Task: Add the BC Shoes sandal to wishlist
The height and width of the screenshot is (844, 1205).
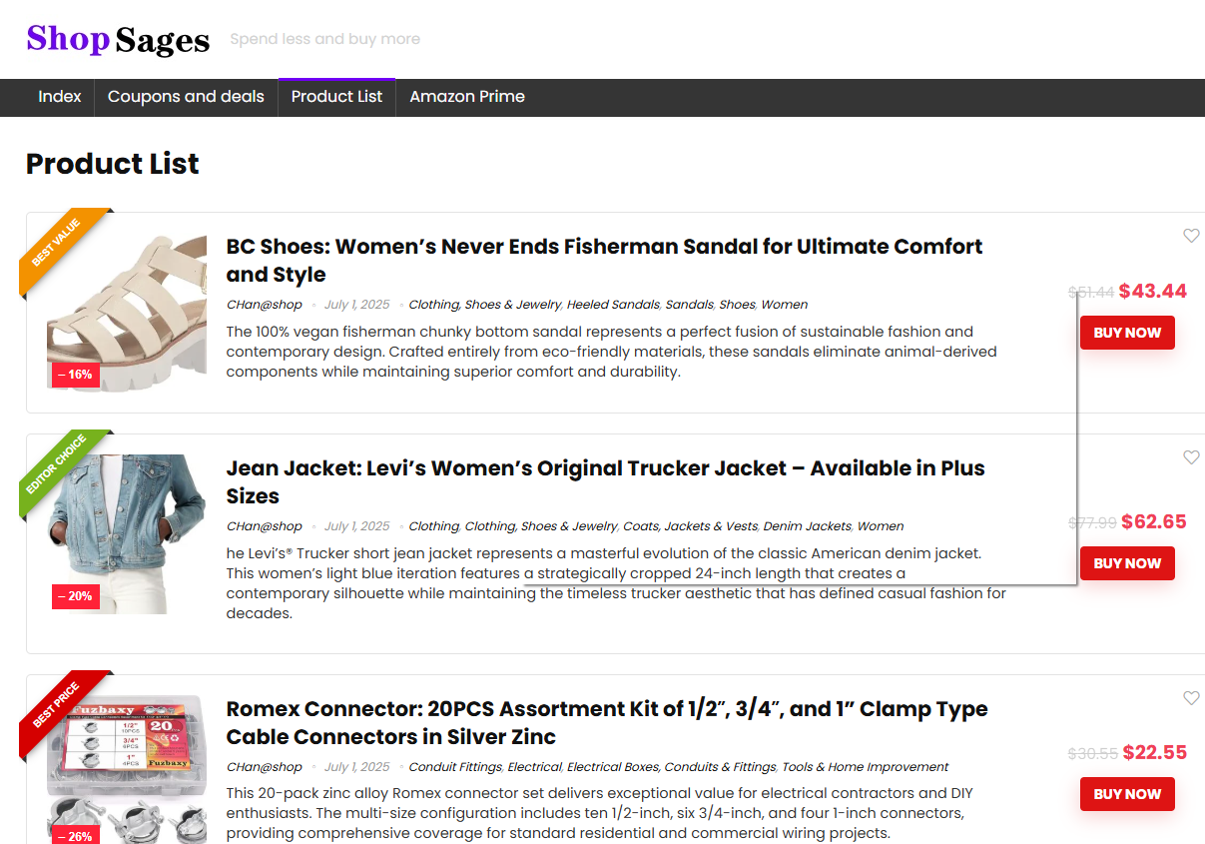Action: pos(1191,236)
